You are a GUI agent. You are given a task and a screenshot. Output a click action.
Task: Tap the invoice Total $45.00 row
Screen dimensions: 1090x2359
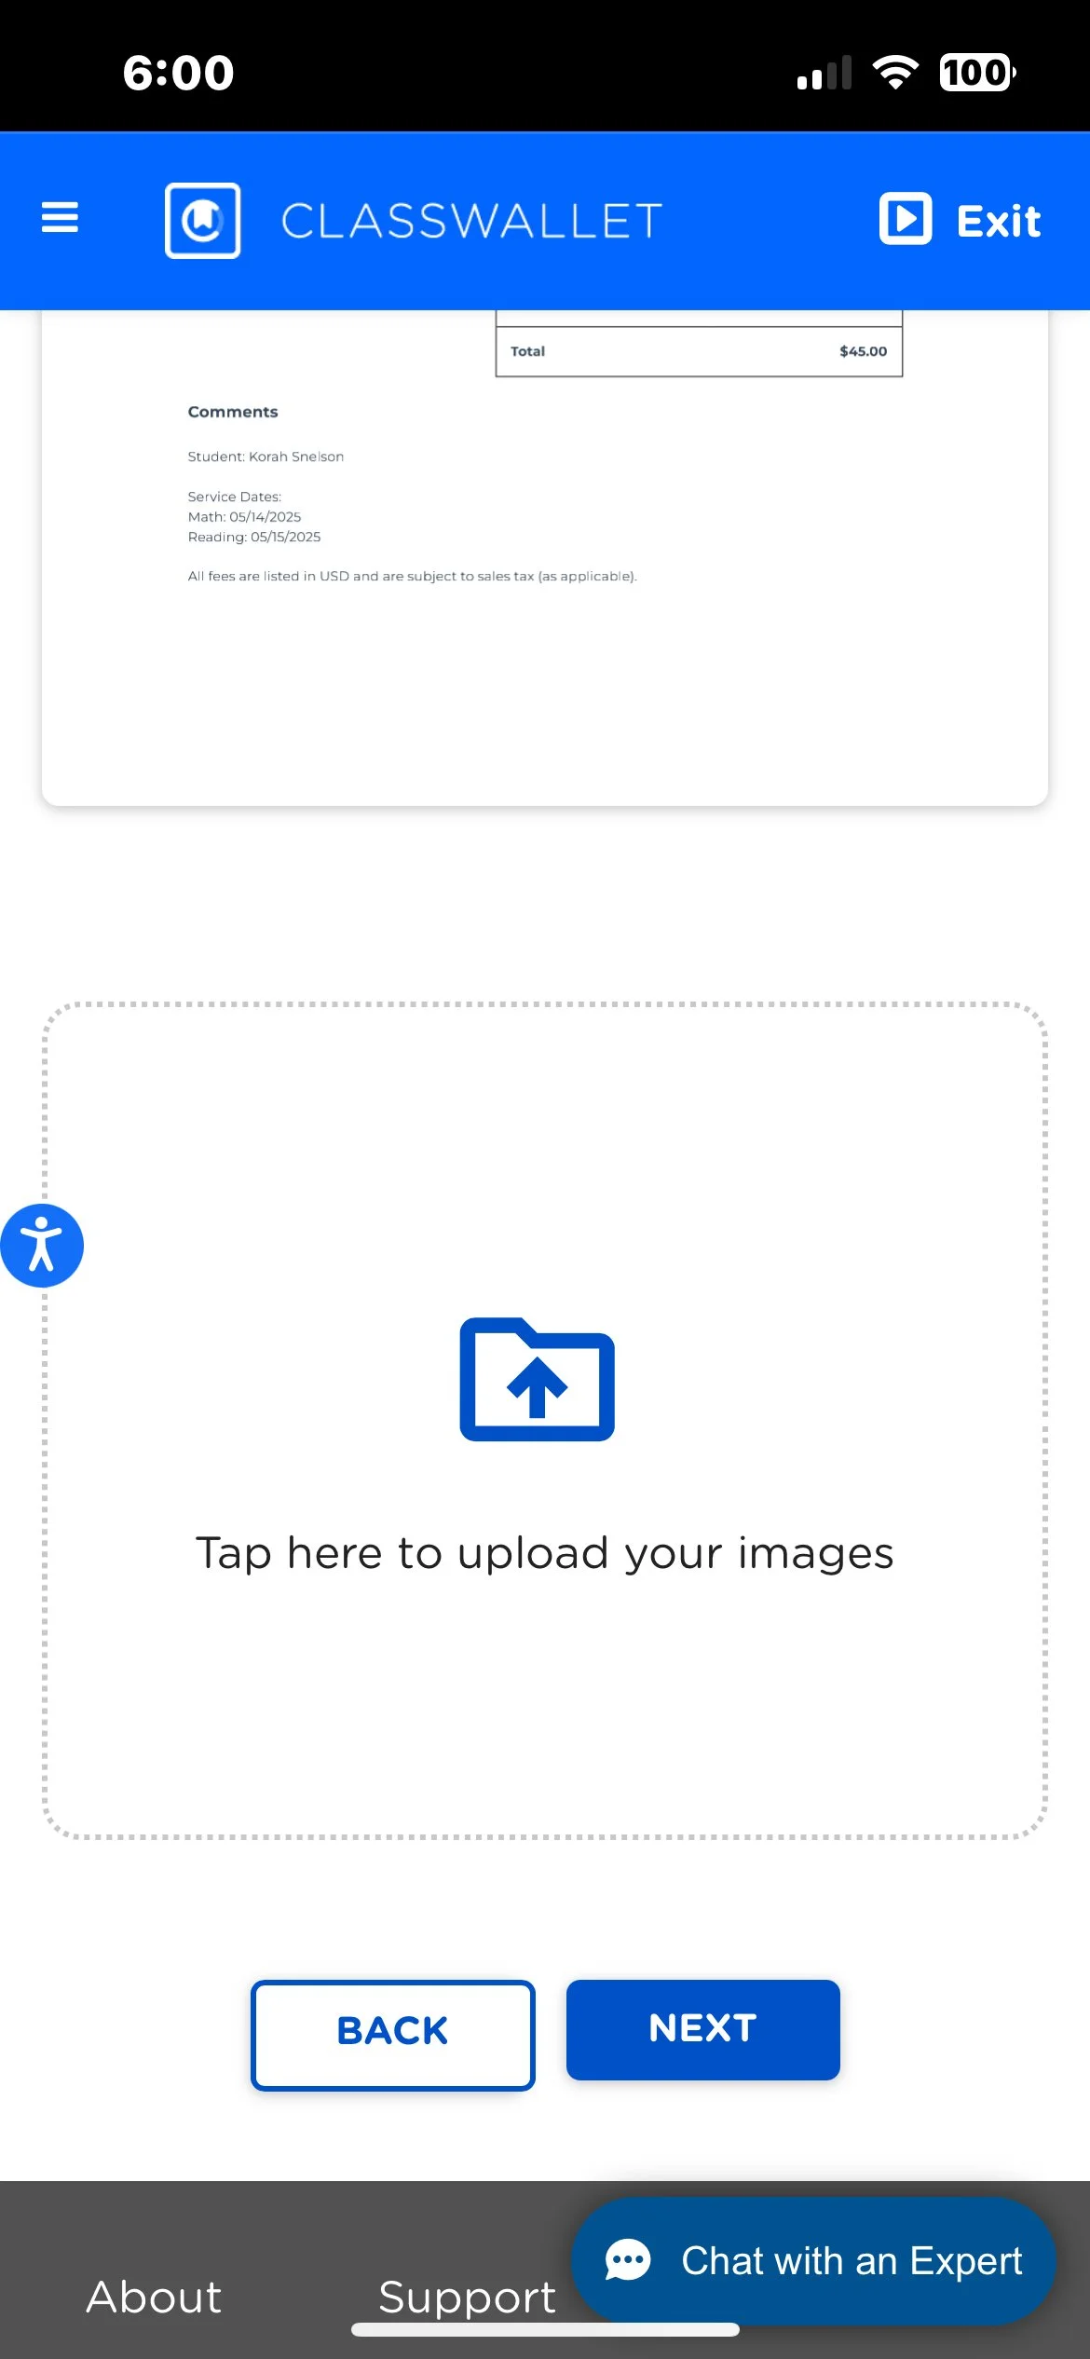click(699, 351)
